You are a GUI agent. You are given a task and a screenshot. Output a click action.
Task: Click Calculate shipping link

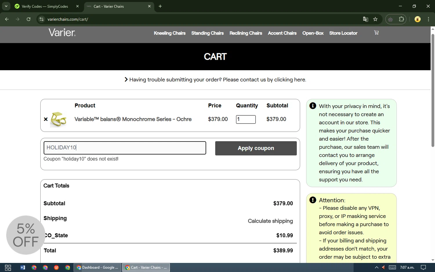(270, 221)
